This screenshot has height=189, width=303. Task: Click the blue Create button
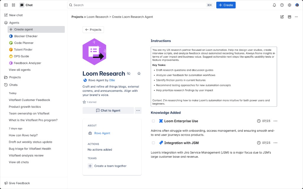(x=226, y=5)
